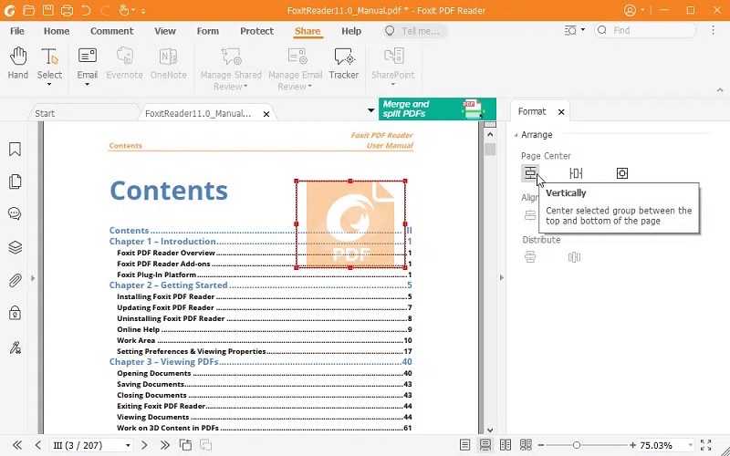
Task: Switch to the Home ribbon tab
Action: coord(57,31)
